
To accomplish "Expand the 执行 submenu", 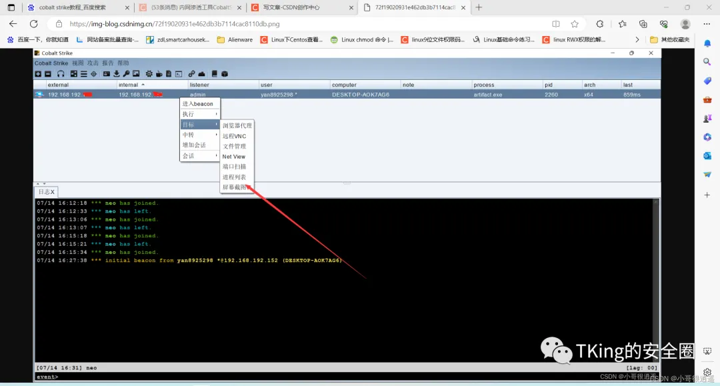I will (x=200, y=114).
